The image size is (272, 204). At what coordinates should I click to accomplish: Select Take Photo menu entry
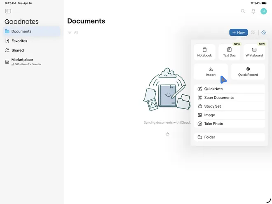pos(229,124)
